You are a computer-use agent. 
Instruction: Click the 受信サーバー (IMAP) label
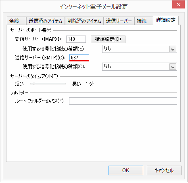point(38,39)
